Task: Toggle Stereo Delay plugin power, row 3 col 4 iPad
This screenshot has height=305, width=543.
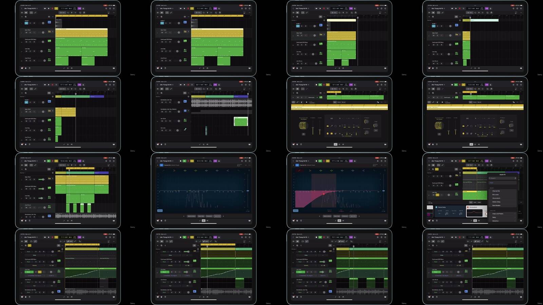Action: (x=436, y=207)
